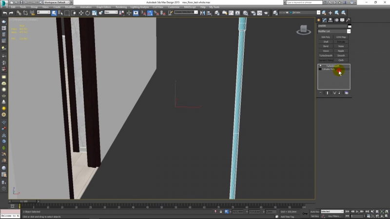390x219 pixels.
Task: Open the Modifiers menu
Action: pyautogui.click(x=70, y=7)
